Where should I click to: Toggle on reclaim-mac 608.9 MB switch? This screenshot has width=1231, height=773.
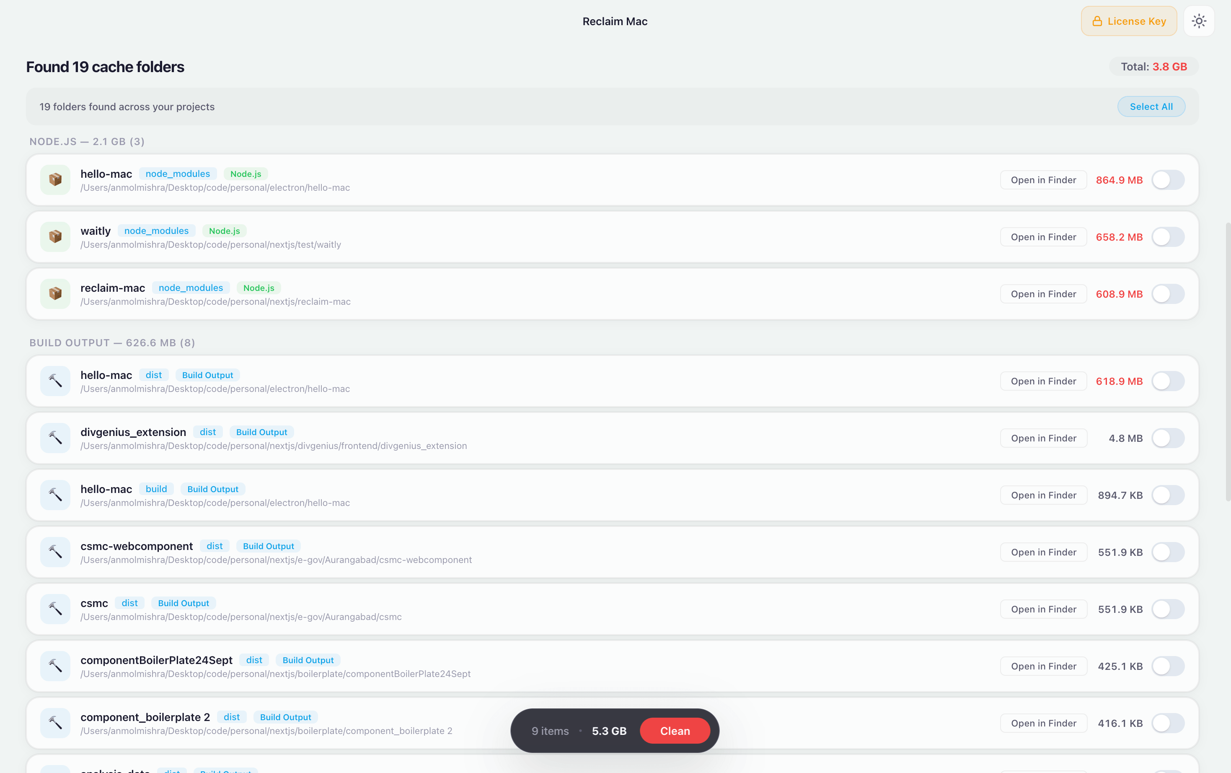point(1168,294)
